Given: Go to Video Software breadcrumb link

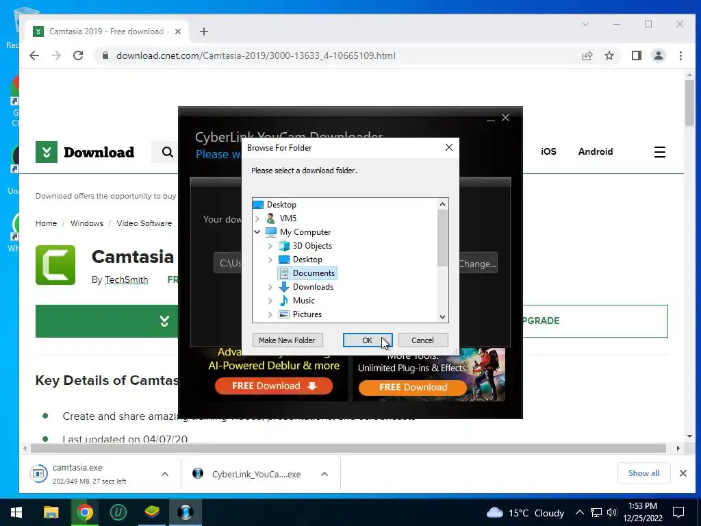Looking at the screenshot, I should (x=144, y=223).
